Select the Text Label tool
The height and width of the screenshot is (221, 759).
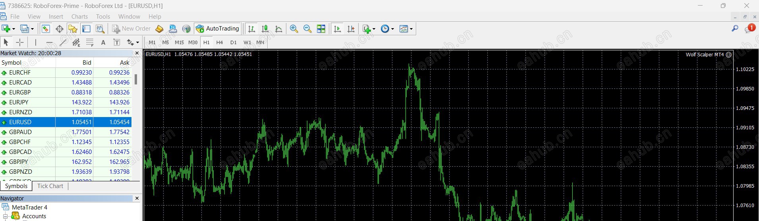[x=117, y=42]
